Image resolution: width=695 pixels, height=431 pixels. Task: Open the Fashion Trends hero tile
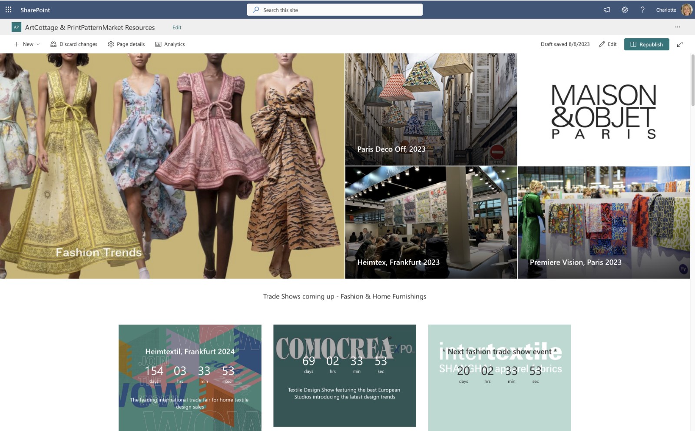tap(172, 166)
